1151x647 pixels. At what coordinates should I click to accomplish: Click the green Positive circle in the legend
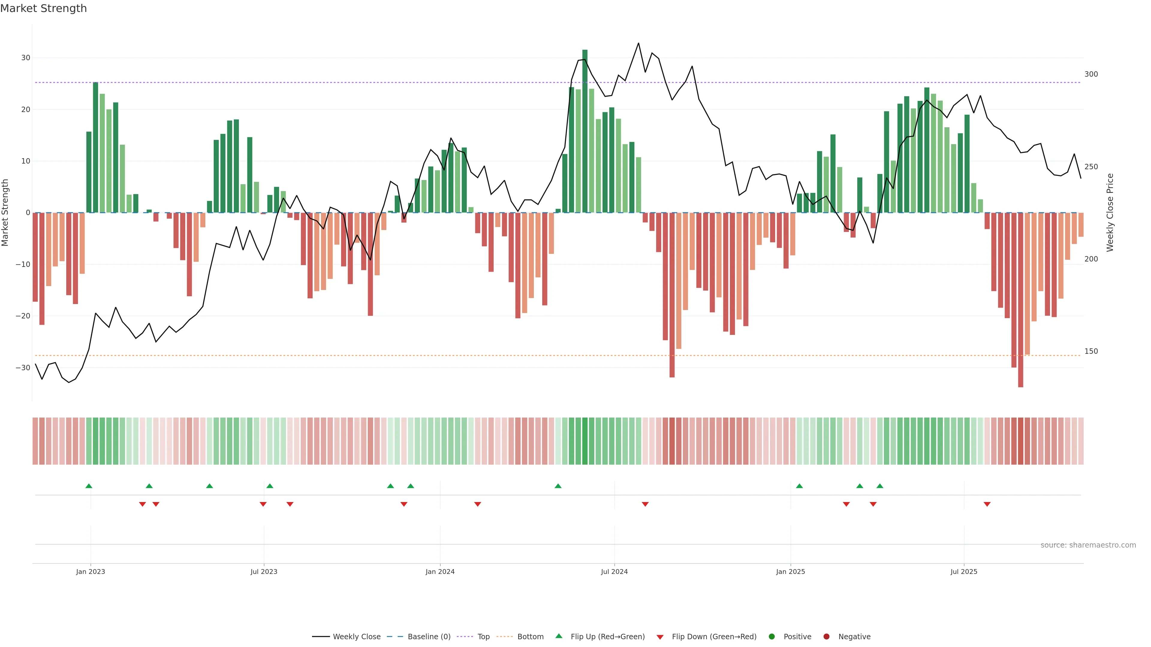click(772, 636)
